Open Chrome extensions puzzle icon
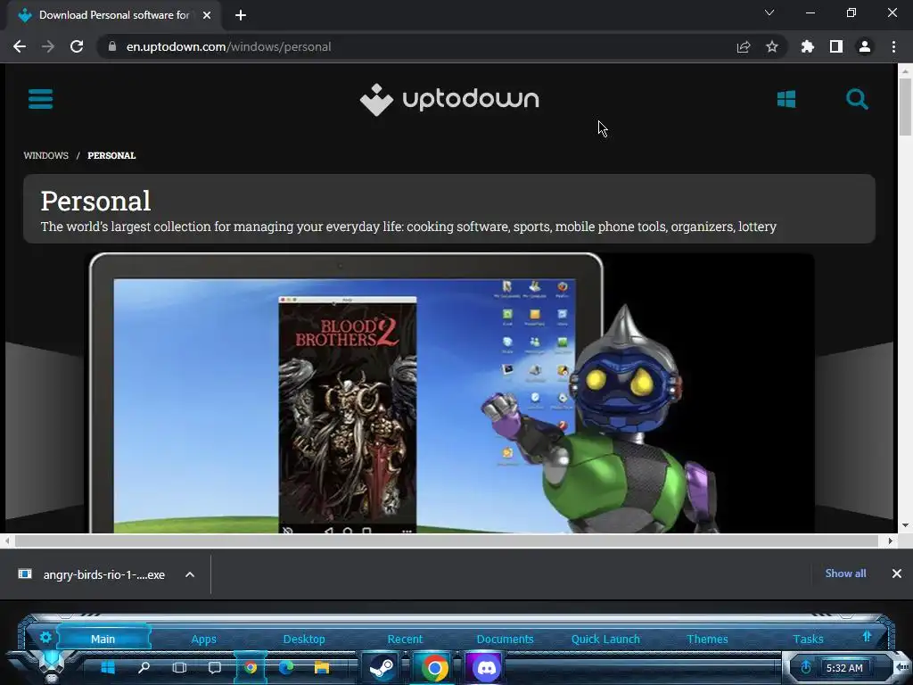Screen dimensions: 913x685 807,46
